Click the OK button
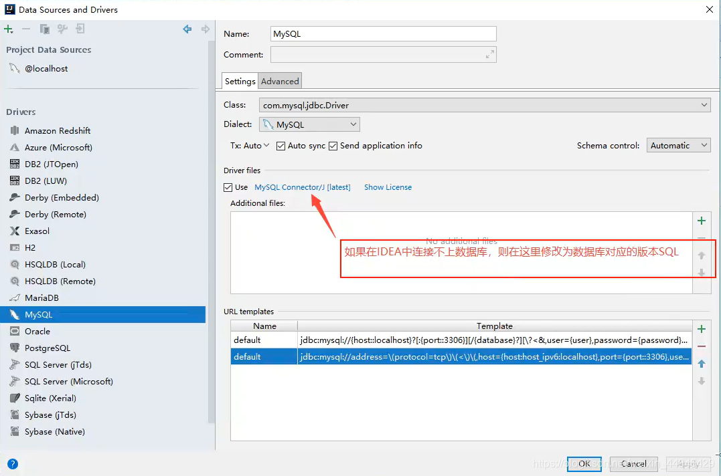Image resolution: width=721 pixels, height=476 pixels. 584,464
